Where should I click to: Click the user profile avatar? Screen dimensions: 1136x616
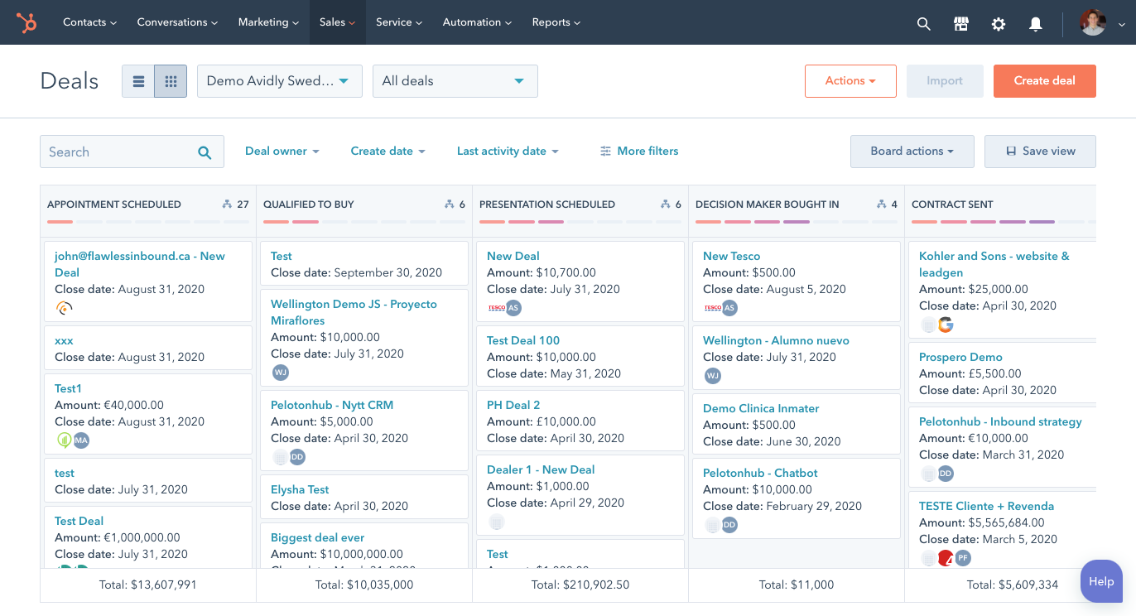point(1093,22)
